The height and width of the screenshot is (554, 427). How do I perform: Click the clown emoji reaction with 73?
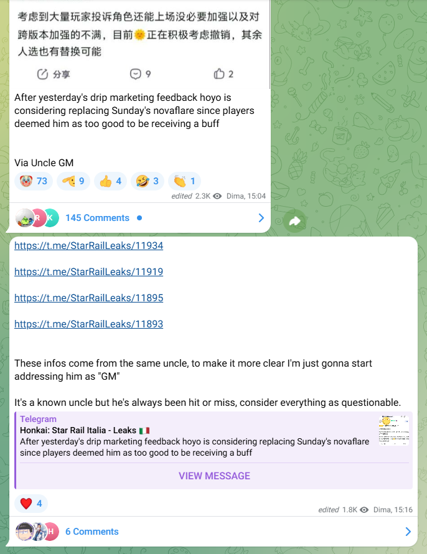pos(34,181)
